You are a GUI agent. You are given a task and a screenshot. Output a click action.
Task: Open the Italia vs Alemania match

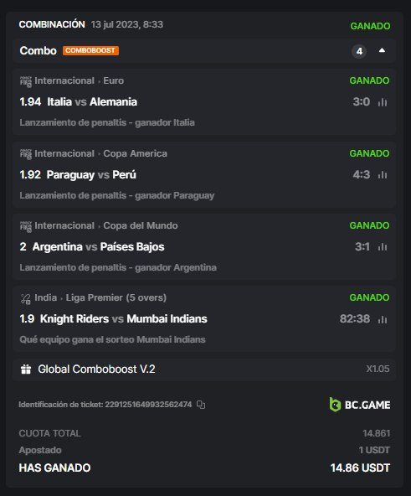click(x=92, y=102)
